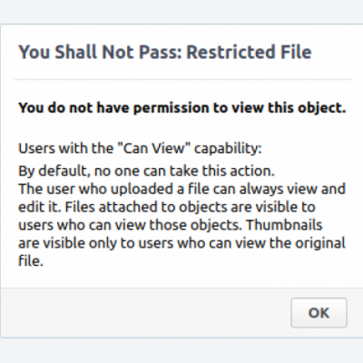Viewport: 363px width, 363px height.
Task: Click the gray backdrop above the dialog
Action: [x=181, y=12]
